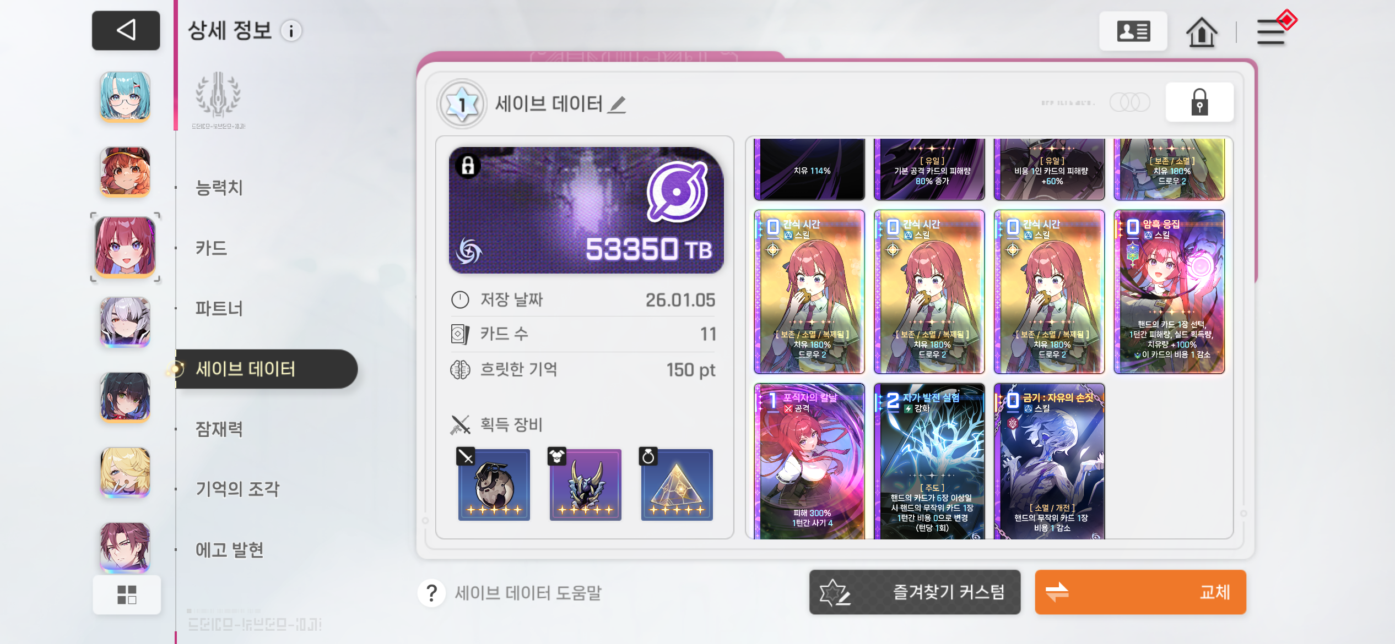This screenshot has width=1395, height=644.
Task: Edit the 세이브 데이터 name with the pencil
Action: pos(617,104)
